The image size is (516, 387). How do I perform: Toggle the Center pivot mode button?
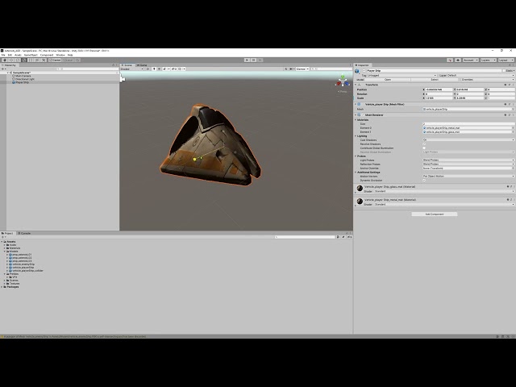coord(56,60)
